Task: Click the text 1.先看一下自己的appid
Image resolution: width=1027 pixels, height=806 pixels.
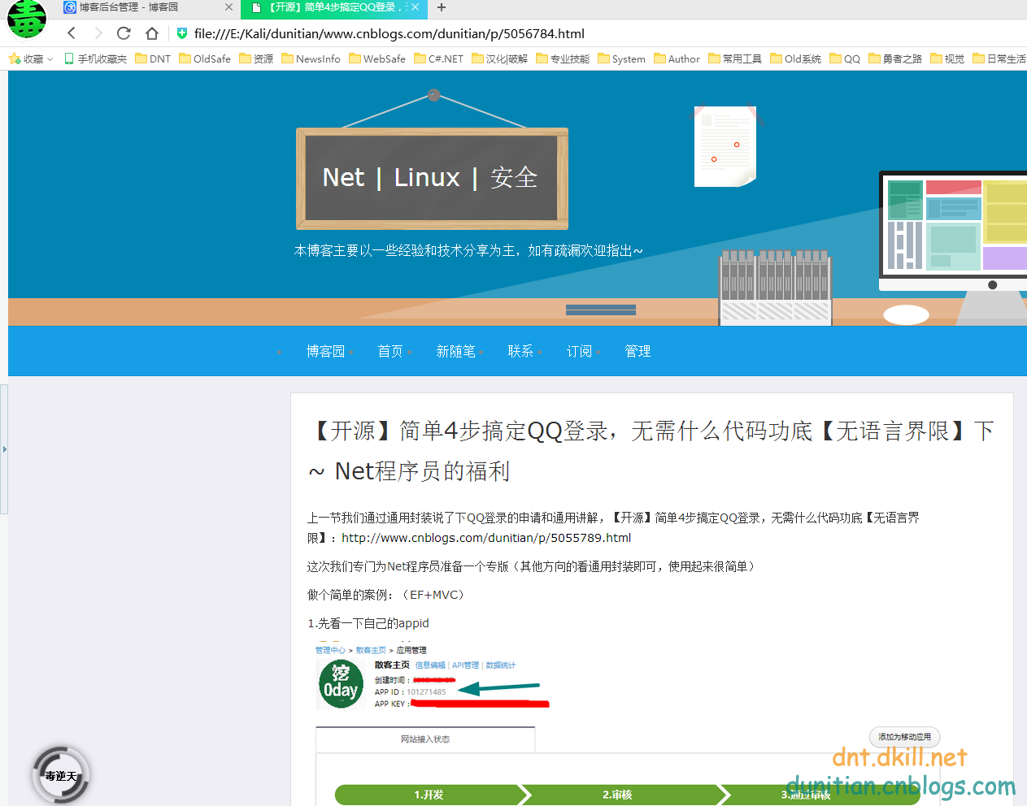Action: click(x=368, y=623)
